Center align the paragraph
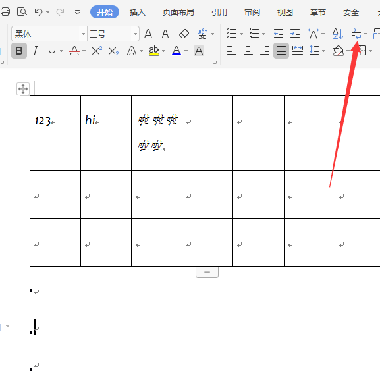 click(248, 51)
